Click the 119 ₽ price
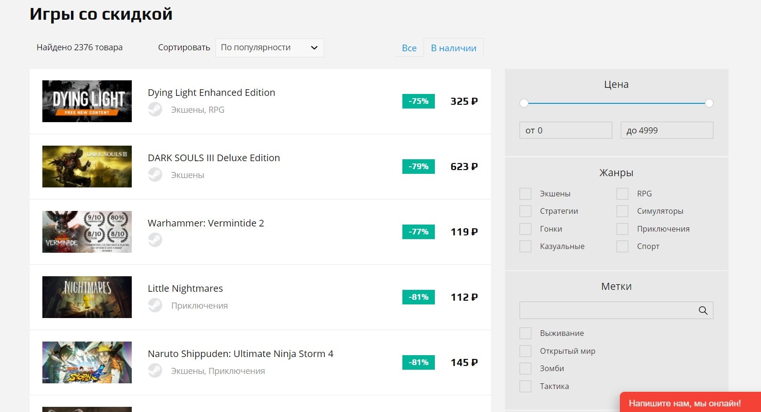The height and width of the screenshot is (412, 761). tap(464, 232)
